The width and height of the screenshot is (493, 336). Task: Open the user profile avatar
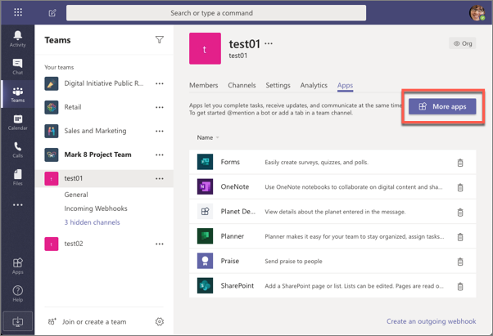477,13
